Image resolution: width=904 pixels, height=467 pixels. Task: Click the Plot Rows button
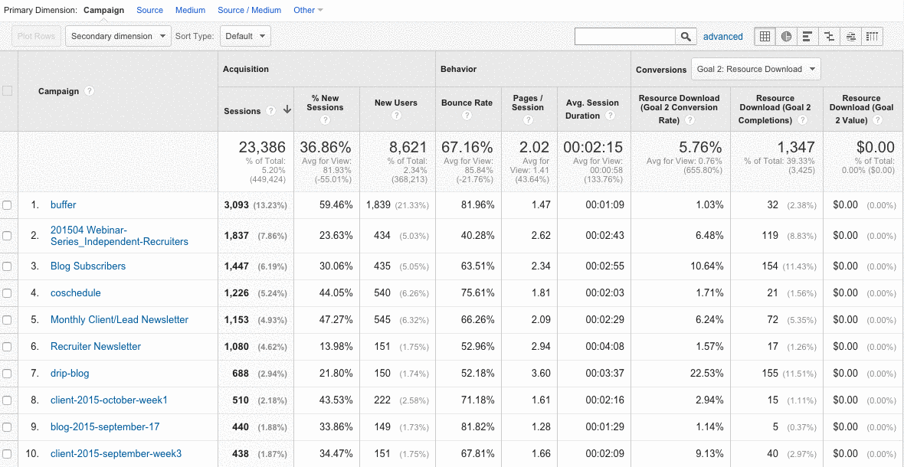point(38,36)
